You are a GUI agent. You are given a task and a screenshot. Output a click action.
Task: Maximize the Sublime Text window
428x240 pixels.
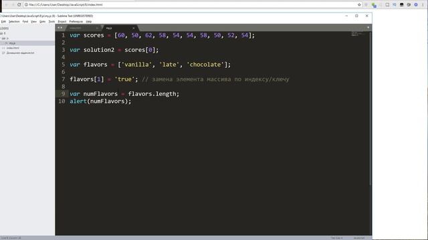click(x=356, y=16)
